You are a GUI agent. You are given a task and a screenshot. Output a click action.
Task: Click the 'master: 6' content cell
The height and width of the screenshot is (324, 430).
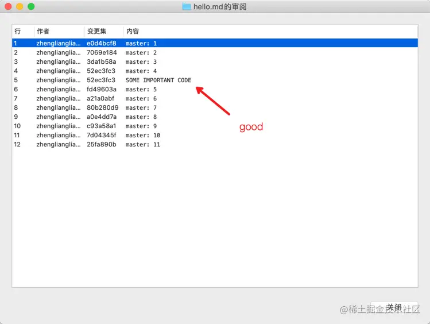pos(141,99)
